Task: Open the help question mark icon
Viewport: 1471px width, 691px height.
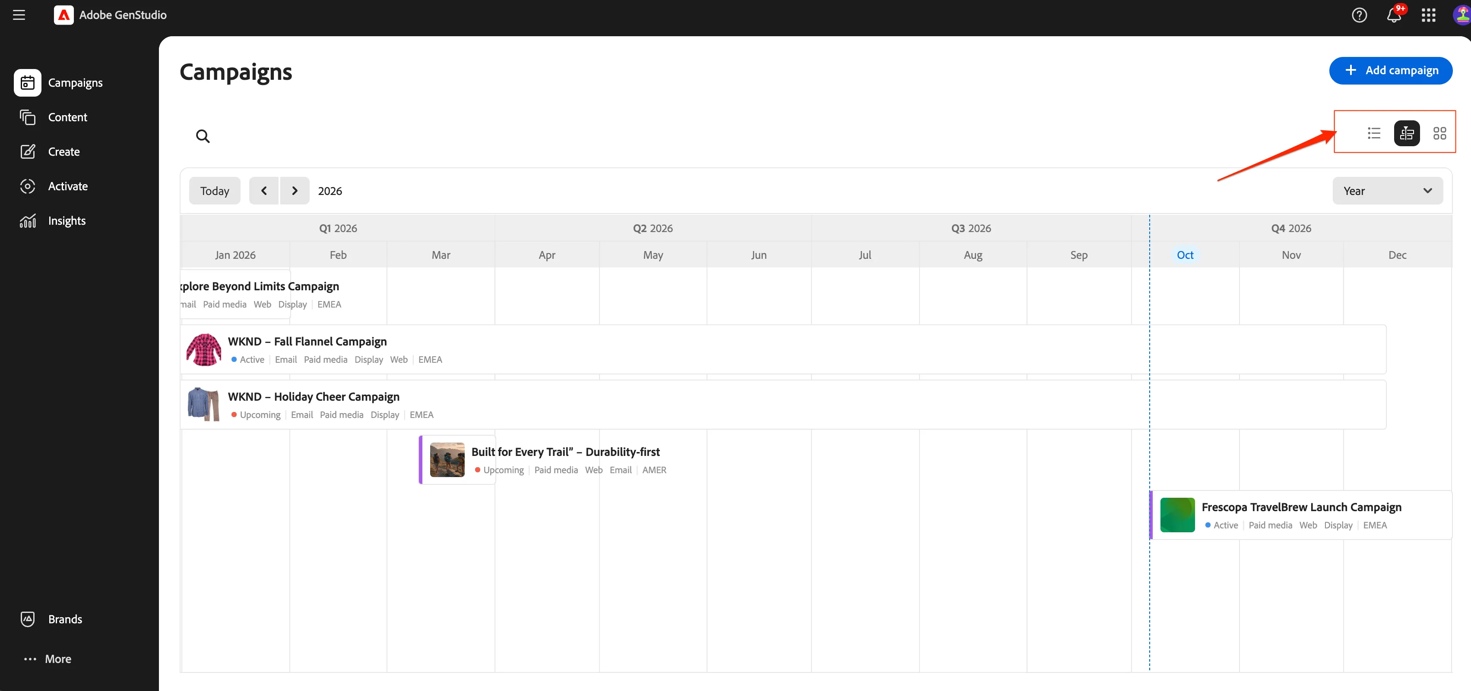Action: 1359,15
